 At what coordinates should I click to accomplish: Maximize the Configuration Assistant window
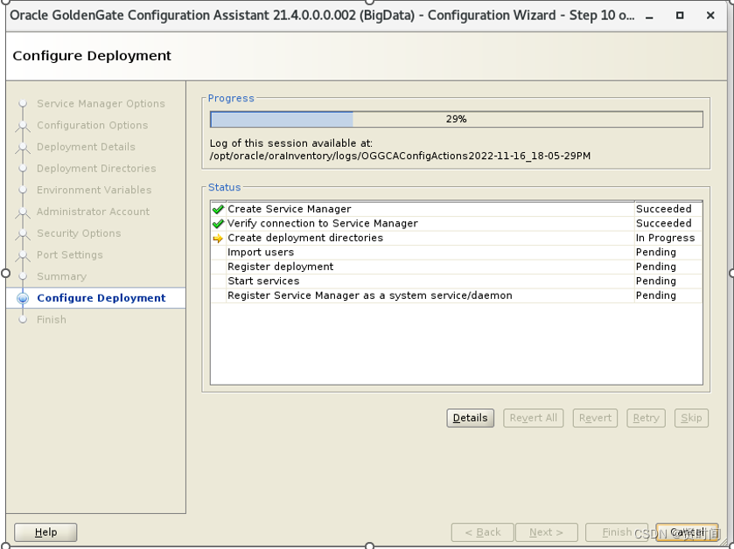coord(680,16)
